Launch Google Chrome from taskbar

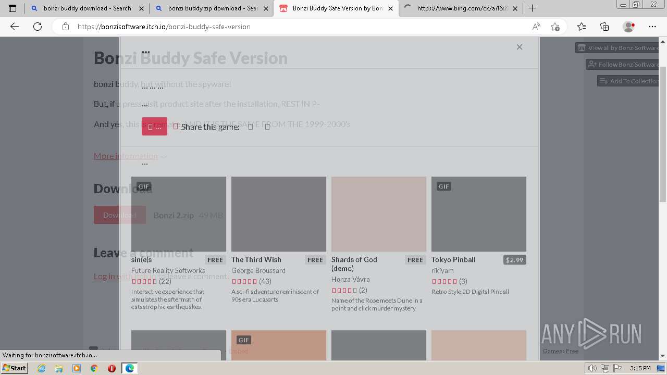(x=94, y=368)
